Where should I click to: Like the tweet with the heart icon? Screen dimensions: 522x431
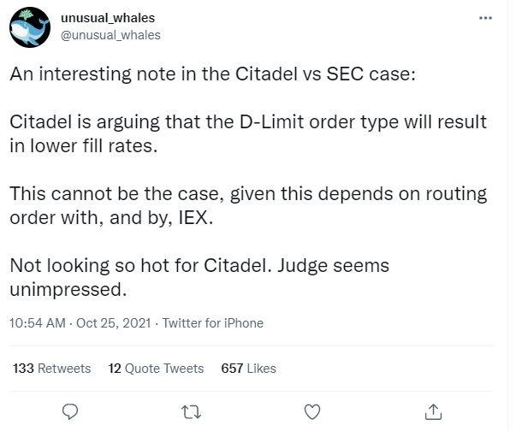click(x=312, y=412)
